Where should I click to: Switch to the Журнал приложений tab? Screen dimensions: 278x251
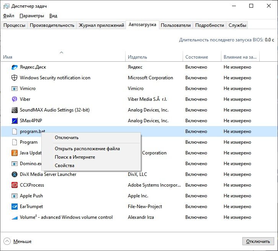coord(101,25)
